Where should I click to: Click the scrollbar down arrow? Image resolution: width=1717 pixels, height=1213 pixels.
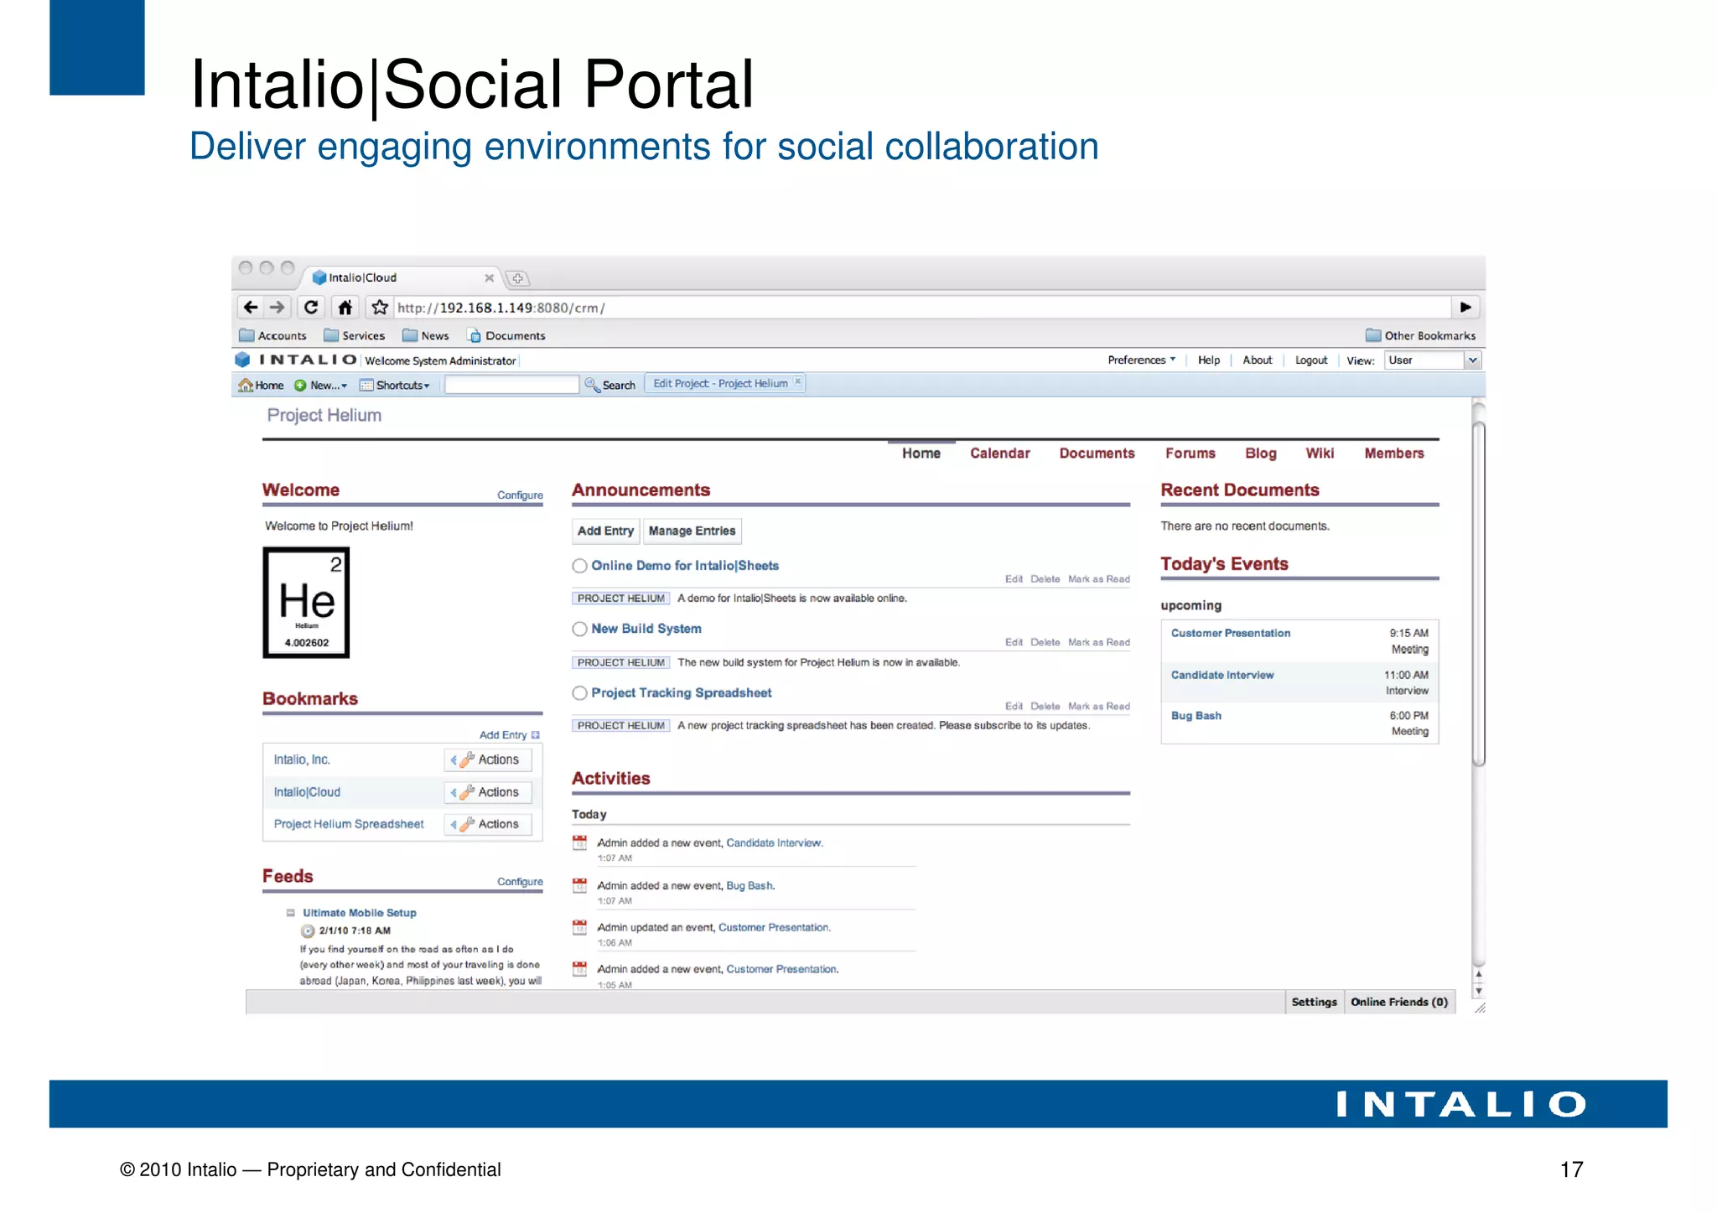point(1479,991)
